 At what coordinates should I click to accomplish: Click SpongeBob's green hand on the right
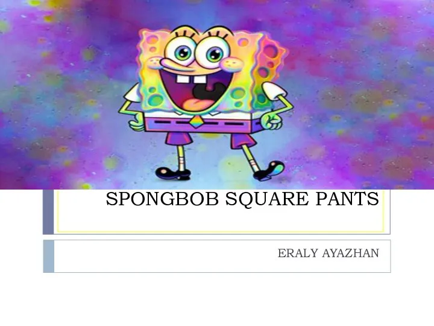(271, 121)
